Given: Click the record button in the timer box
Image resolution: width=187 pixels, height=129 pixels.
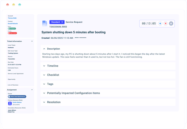Looking at the screenshot, I should 160,24.
